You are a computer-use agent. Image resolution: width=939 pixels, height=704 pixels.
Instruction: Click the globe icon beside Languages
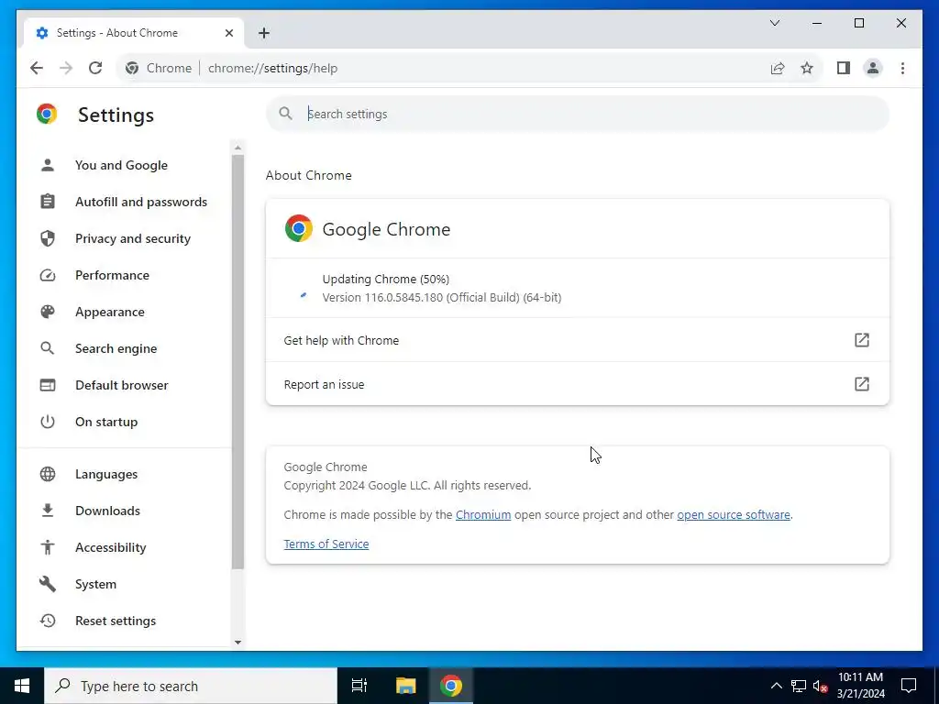coord(48,474)
